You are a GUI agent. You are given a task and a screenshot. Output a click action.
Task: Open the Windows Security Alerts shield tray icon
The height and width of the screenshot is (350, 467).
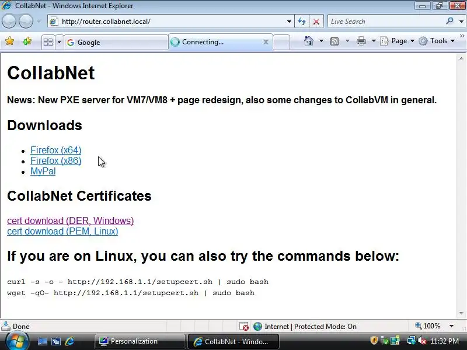point(374,341)
